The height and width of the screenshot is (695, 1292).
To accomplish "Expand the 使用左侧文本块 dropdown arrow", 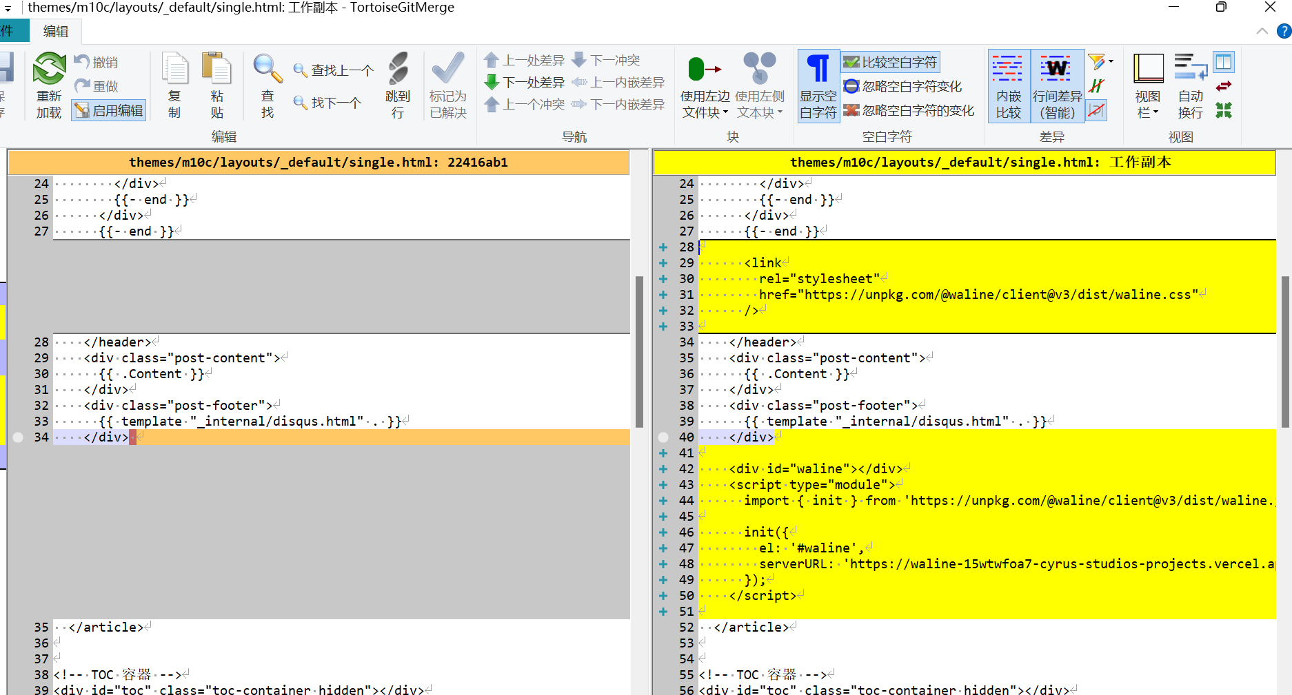I will click(x=780, y=112).
